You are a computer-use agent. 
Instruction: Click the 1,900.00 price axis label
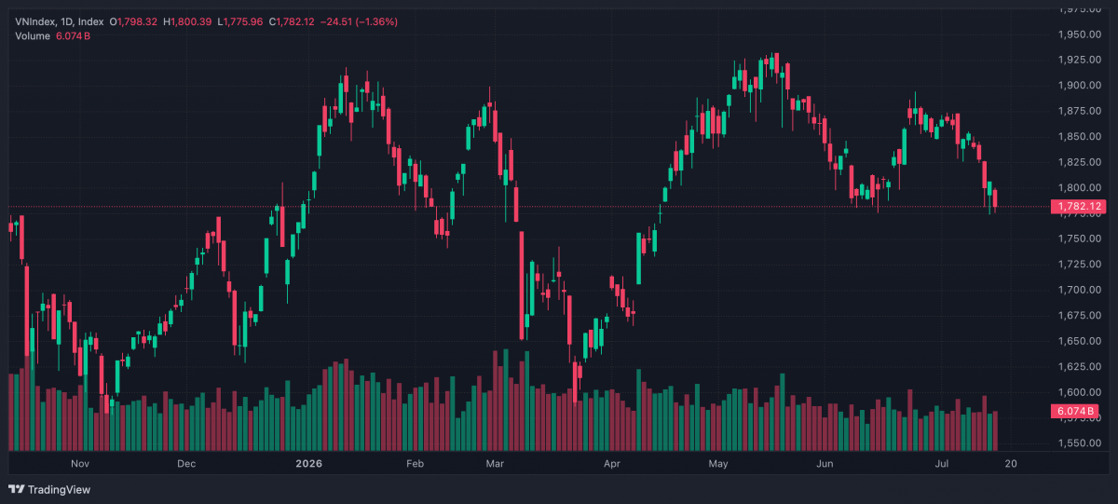tap(1078, 86)
